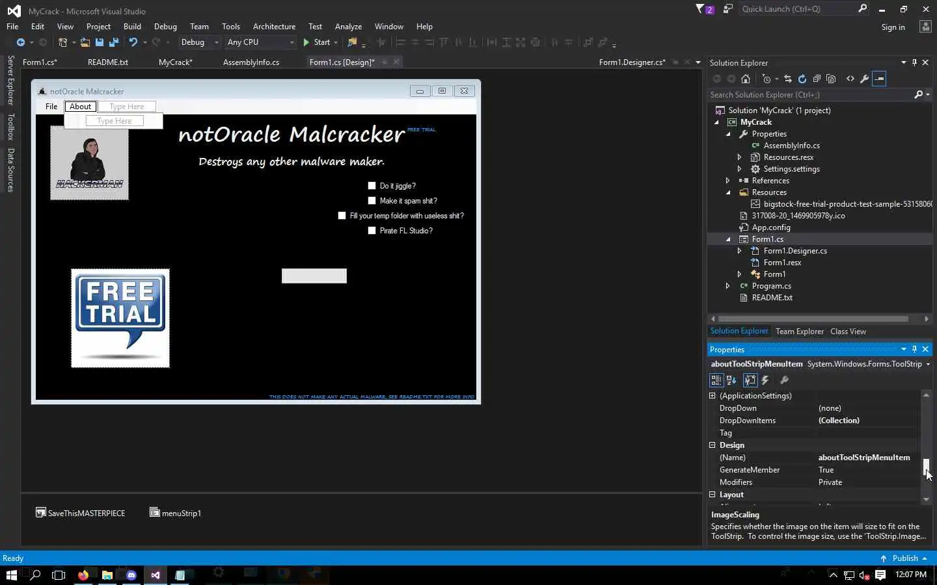This screenshot has height=585, width=937.
Task: Switch Properties panel to Categorized view
Action: click(716, 380)
